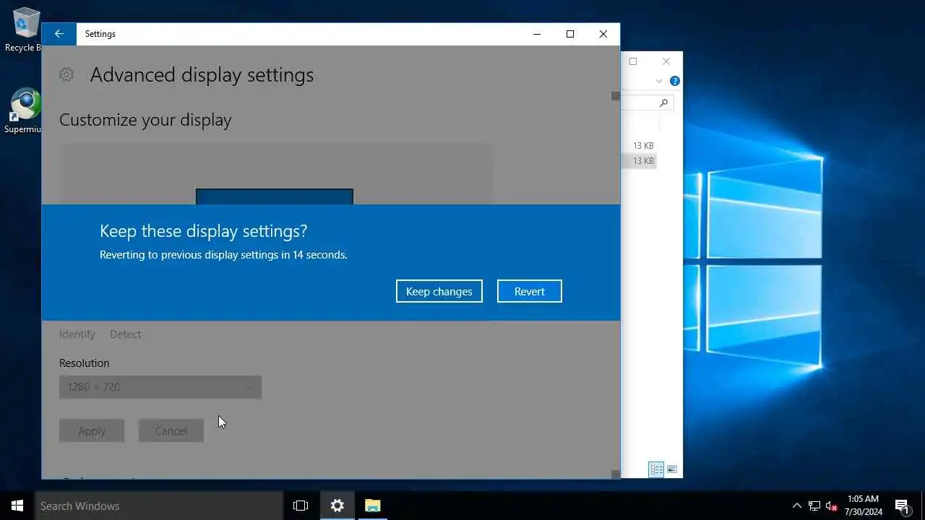Show hidden tray icons chevron
925x520 pixels.
[x=797, y=506]
